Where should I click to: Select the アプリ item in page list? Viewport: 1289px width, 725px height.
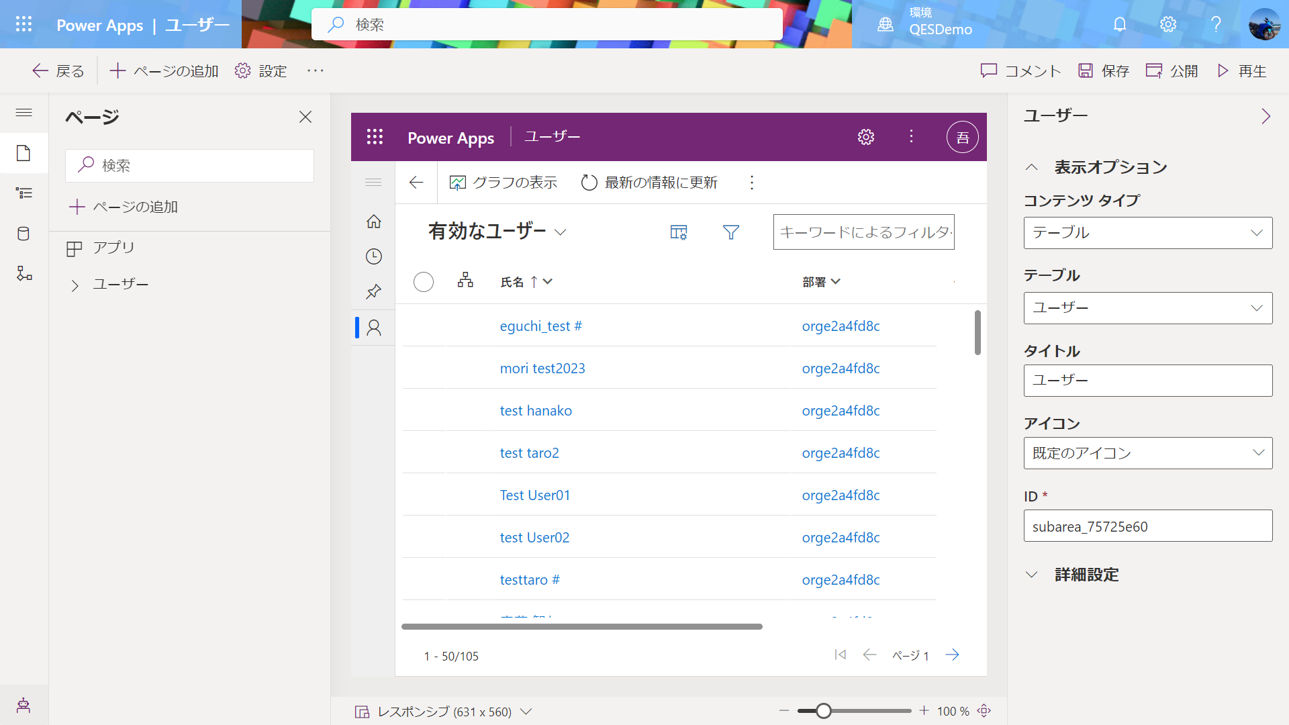[101, 248]
